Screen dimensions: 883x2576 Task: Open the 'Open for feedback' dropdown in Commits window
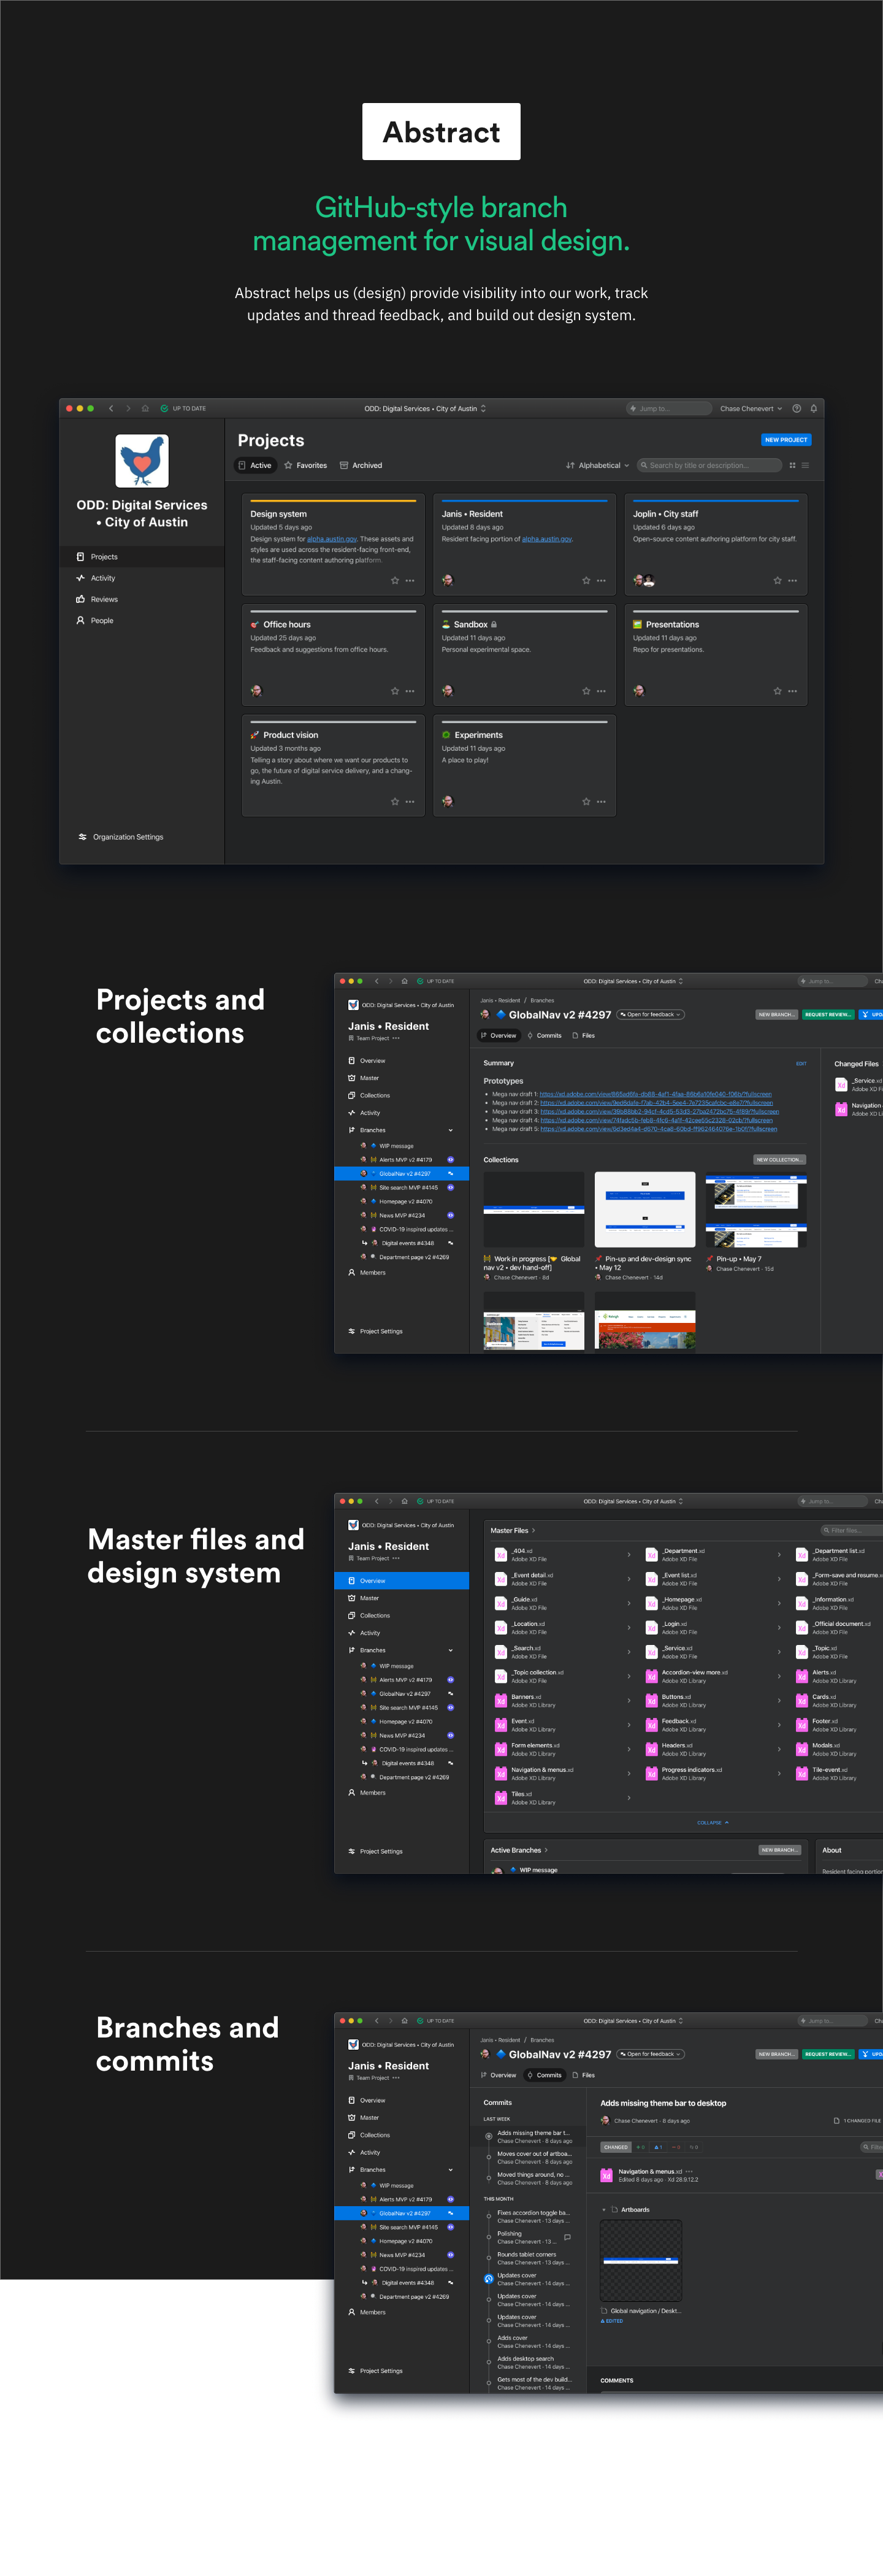click(x=651, y=2054)
